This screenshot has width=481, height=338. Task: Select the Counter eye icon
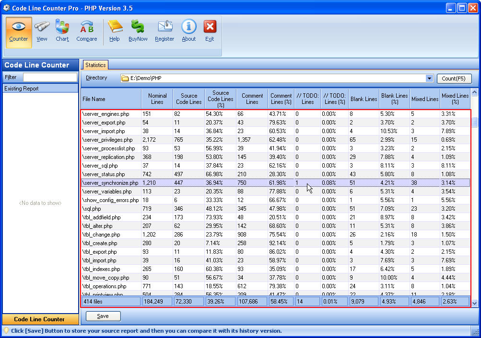[19, 27]
